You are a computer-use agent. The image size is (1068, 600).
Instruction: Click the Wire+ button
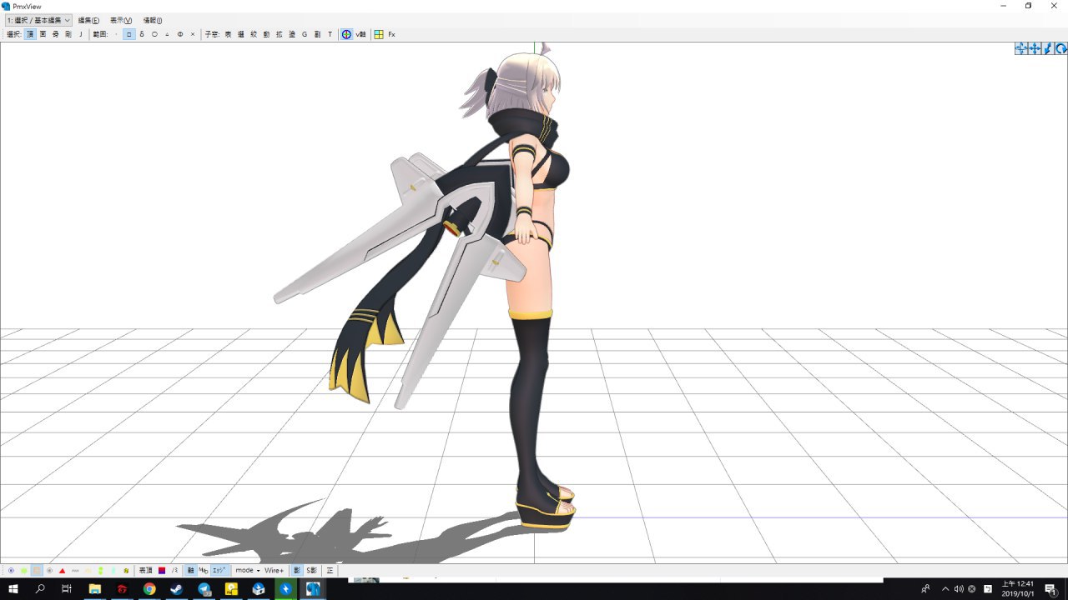(274, 571)
